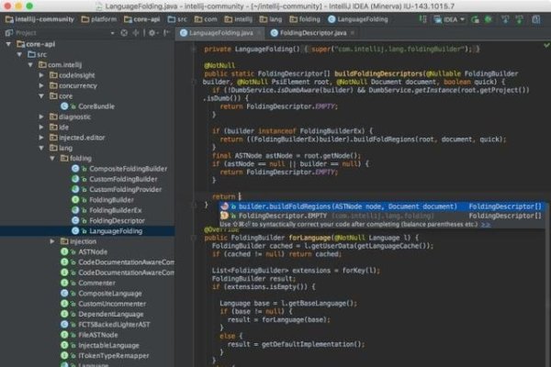551x367 pixels.
Task: Switch to FoldingDescriptor.java editor tab
Action: [313, 33]
